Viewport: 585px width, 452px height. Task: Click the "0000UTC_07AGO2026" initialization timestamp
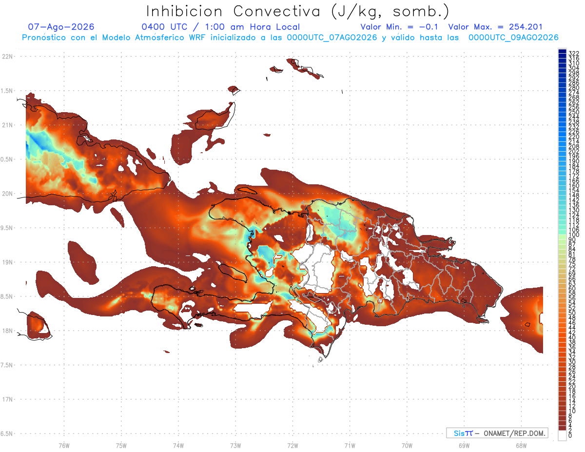click(332, 38)
